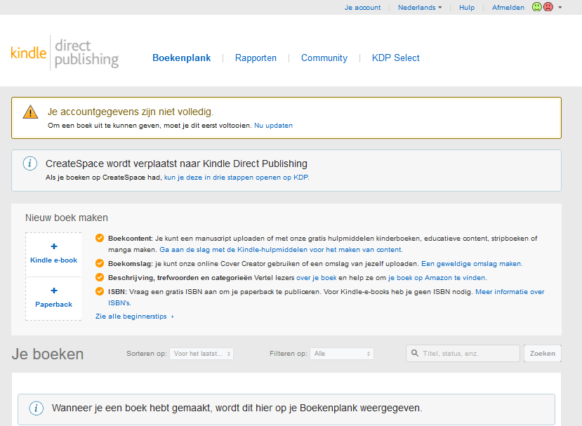This screenshot has width=582, height=426.
Task: Open Je account link
Action: (x=363, y=8)
